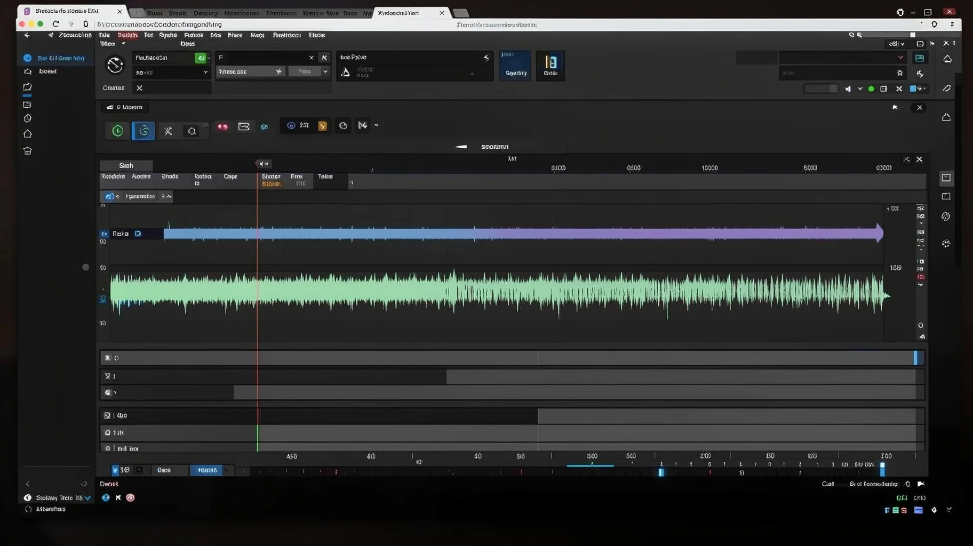Expand the 'Stoleisy' chevron in the left sidebar
The image size is (973, 546).
pos(87,498)
